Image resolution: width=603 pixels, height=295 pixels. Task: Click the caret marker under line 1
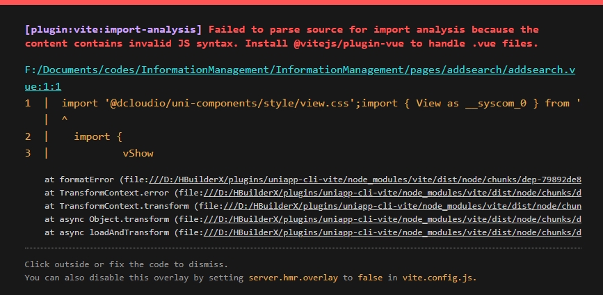pyautogui.click(x=64, y=120)
